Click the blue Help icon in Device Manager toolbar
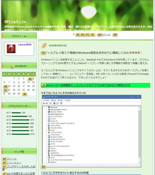The image size is (155, 175). (54, 103)
